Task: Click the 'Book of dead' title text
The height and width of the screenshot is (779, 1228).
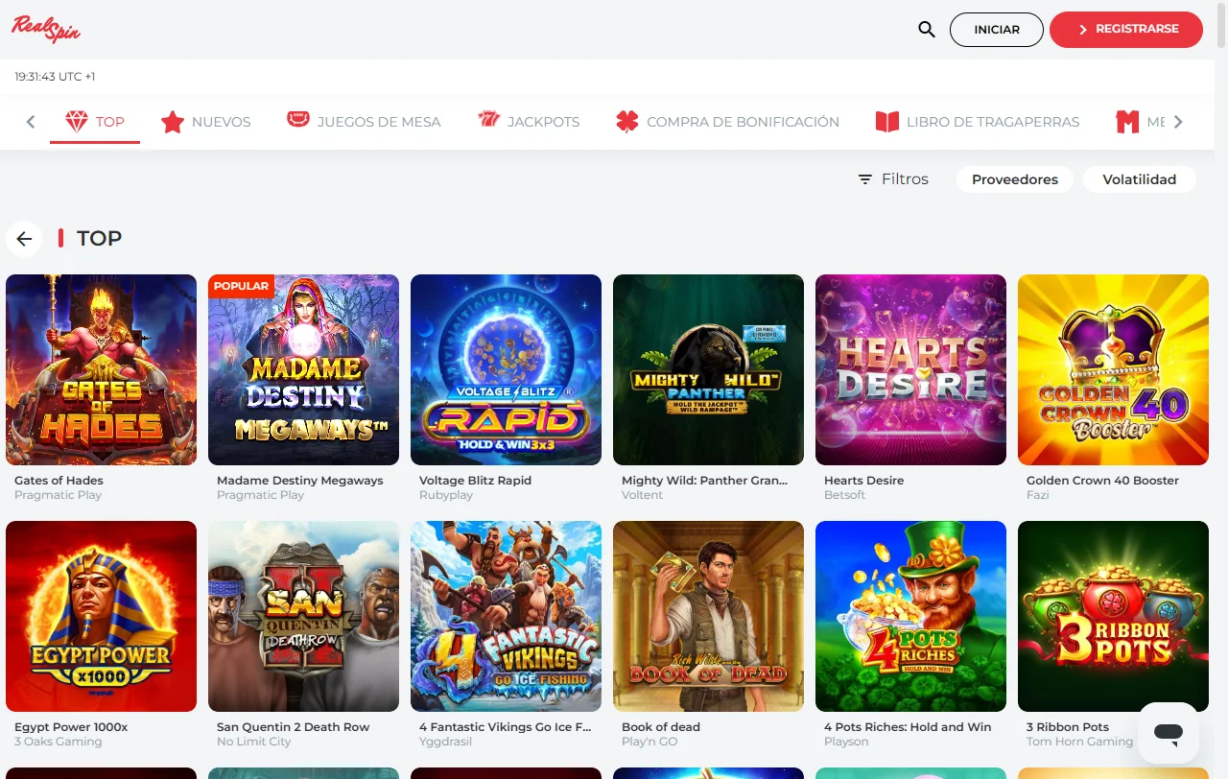Action: point(661,727)
